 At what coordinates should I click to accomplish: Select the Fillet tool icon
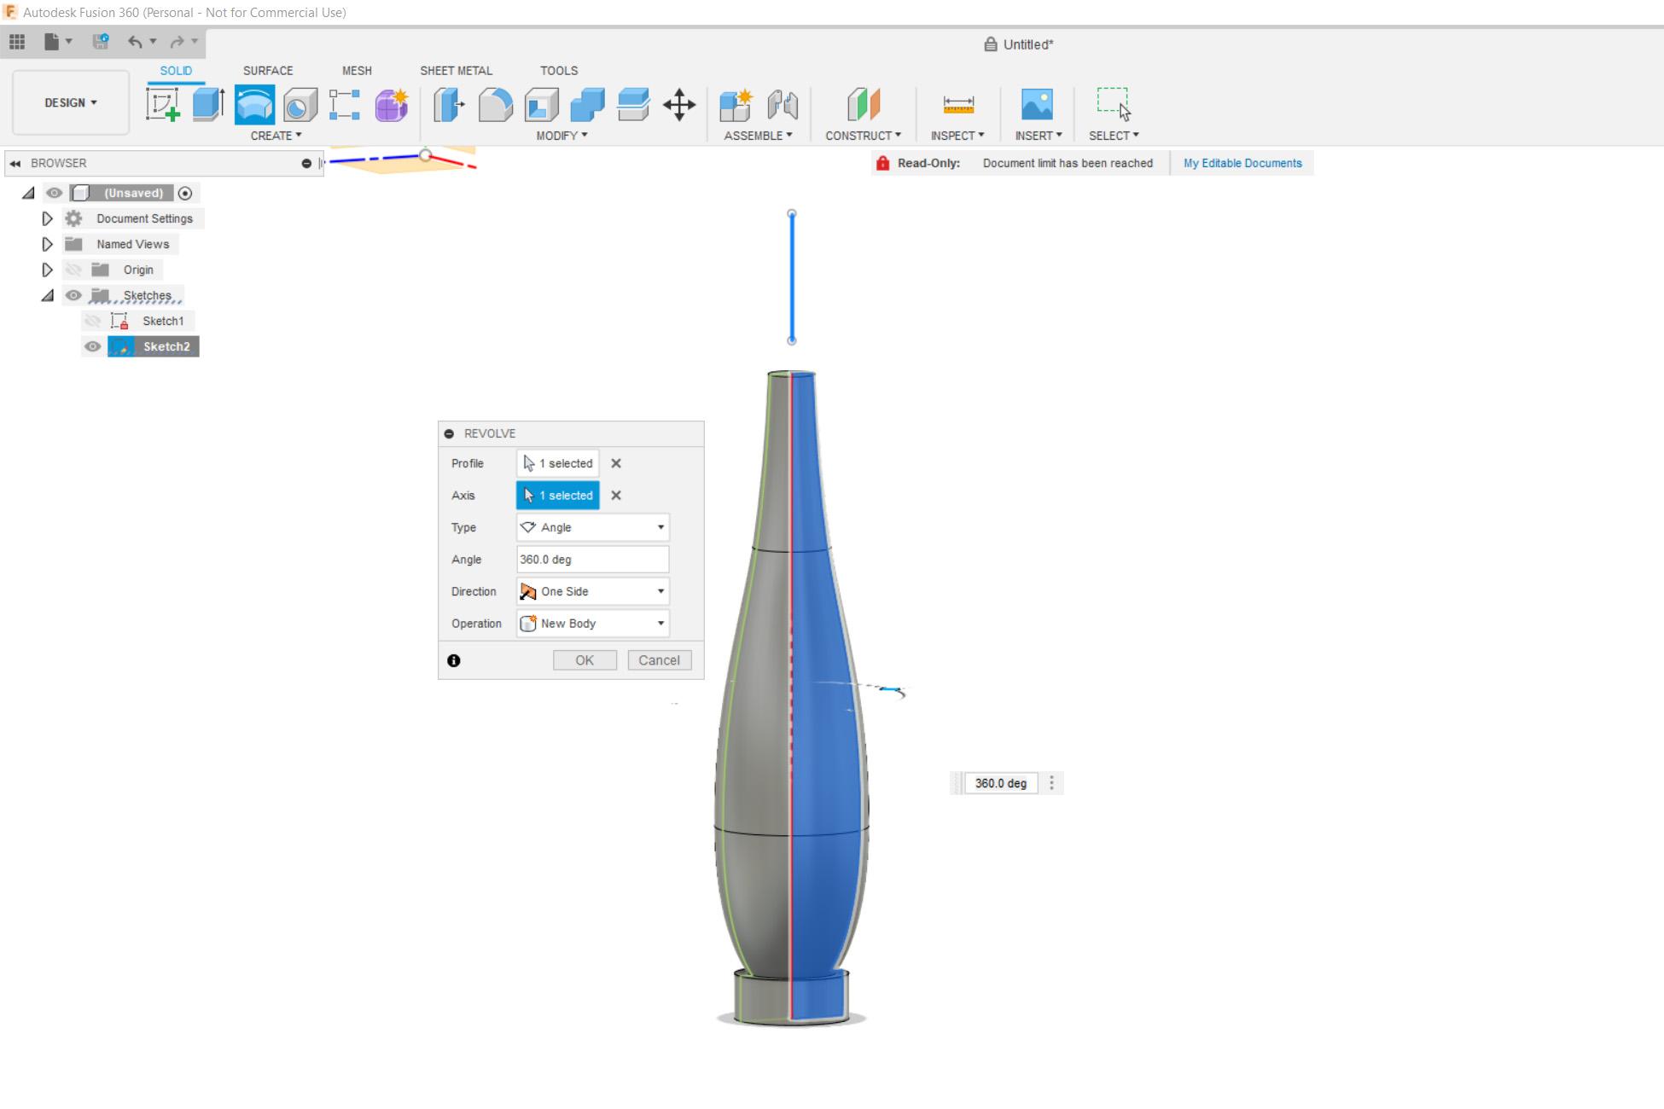[495, 105]
